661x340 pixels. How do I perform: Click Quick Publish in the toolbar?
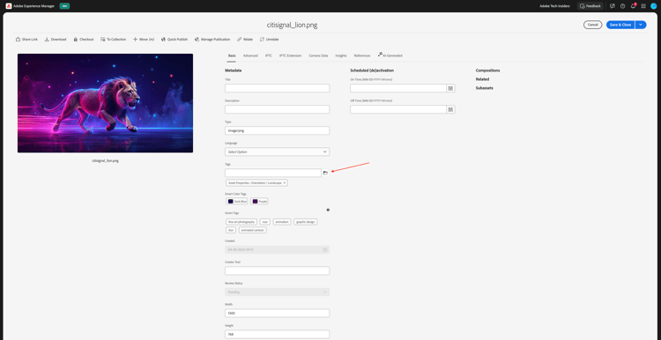tap(175, 39)
